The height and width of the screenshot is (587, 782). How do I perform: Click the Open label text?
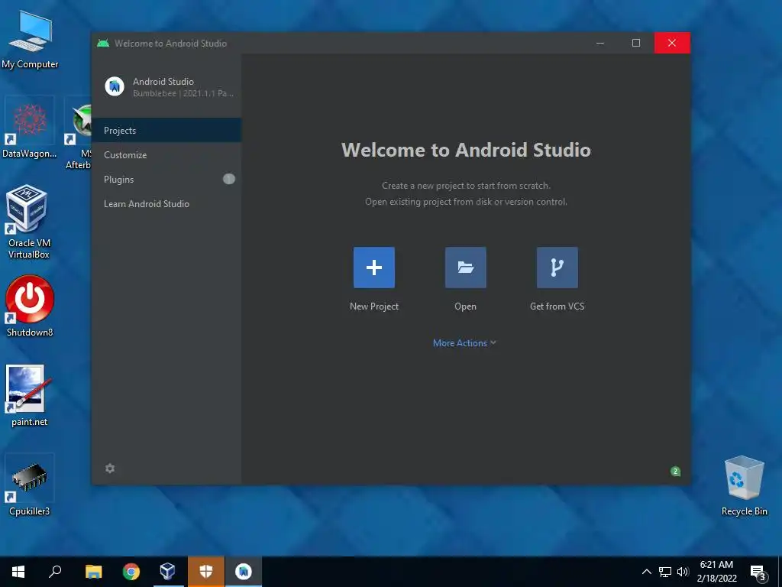pos(465,306)
